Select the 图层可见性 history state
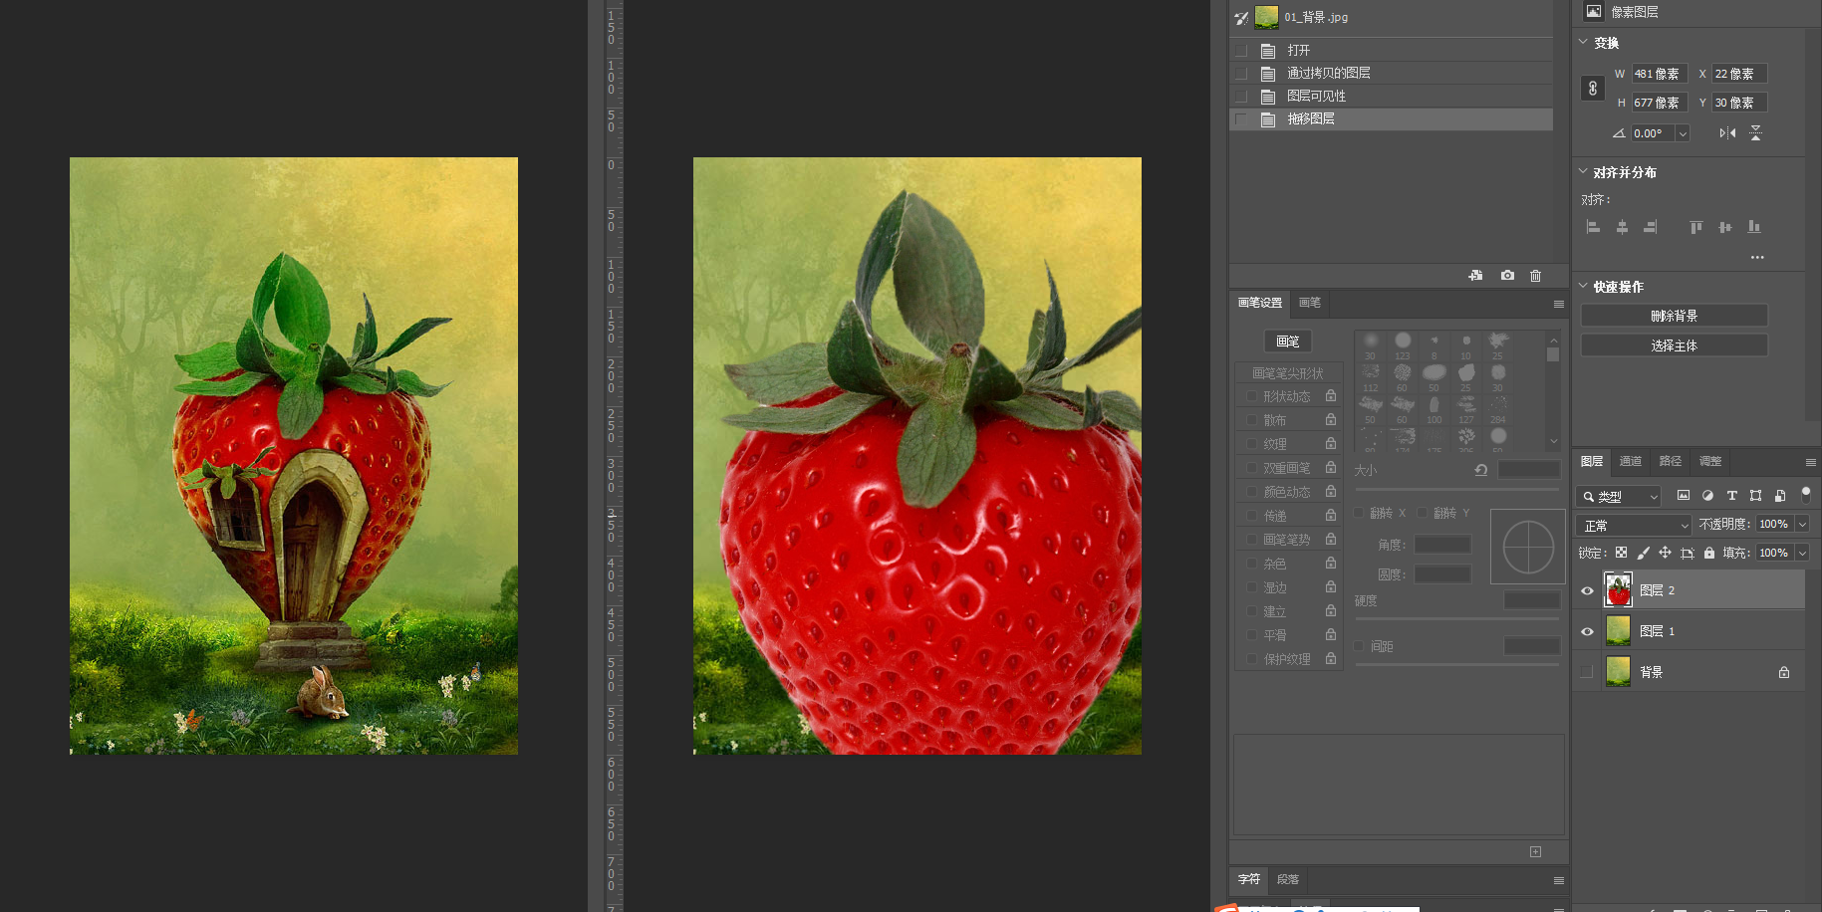 [1391, 96]
